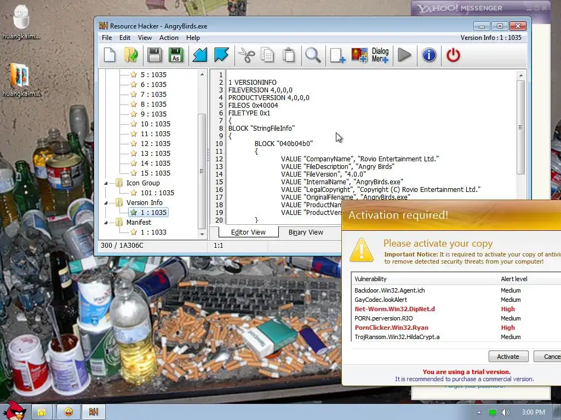The image size is (561, 420).
Task: Select tree item 6 : 1035
Action: (153, 84)
